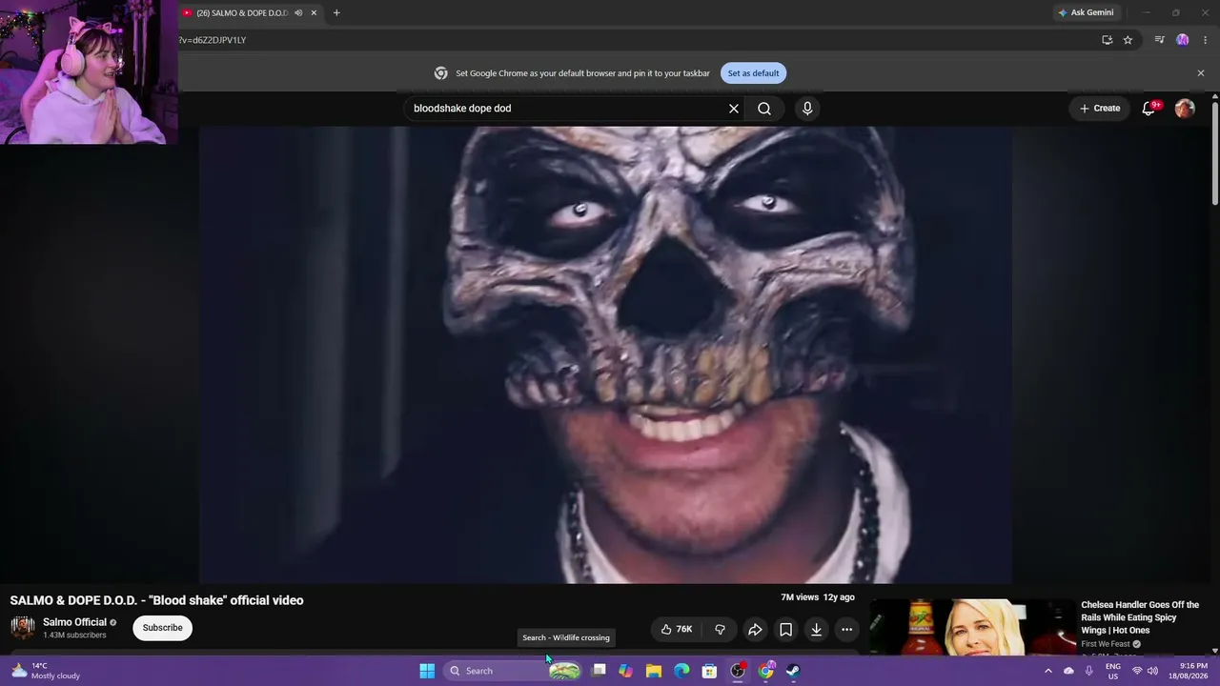Pause the Blood shake video player
This screenshot has height=686, width=1220.
(605, 354)
